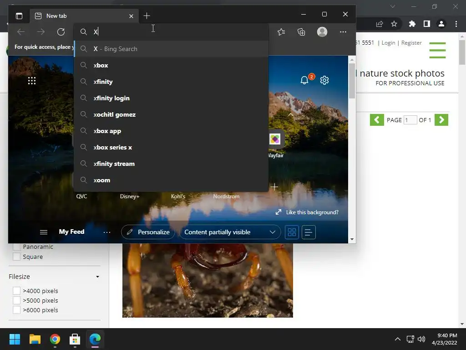Click Edge refresh button

(x=61, y=32)
